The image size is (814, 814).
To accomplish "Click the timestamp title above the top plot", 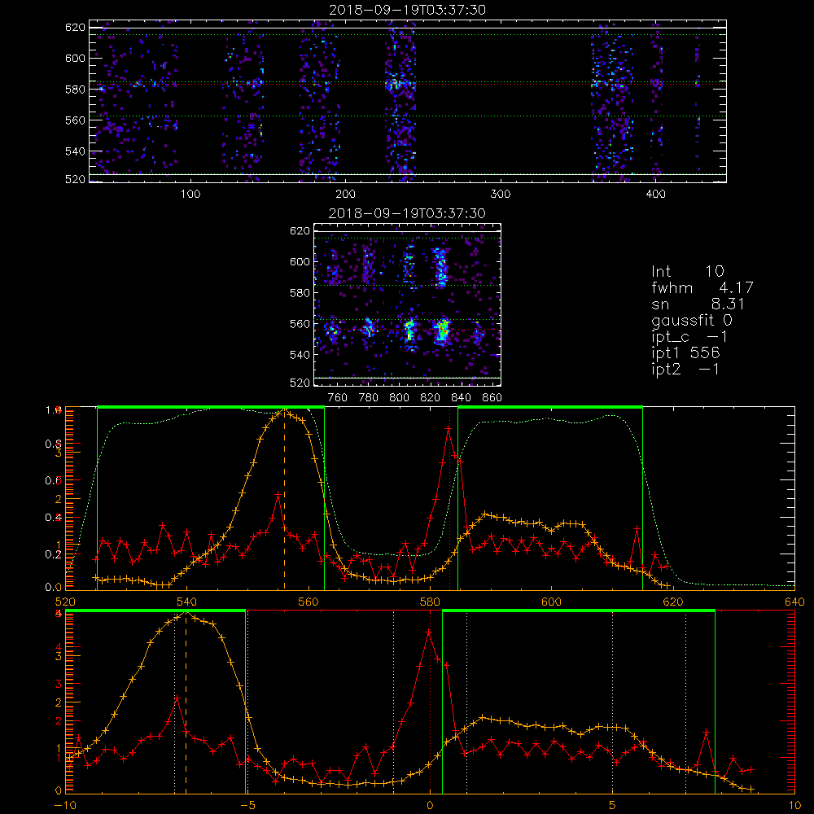I will click(407, 10).
